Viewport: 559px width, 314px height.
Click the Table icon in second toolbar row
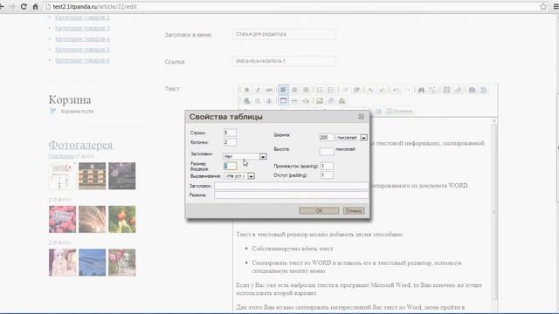point(283,101)
